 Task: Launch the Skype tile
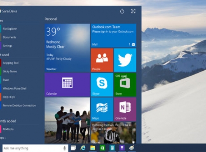[102, 85]
